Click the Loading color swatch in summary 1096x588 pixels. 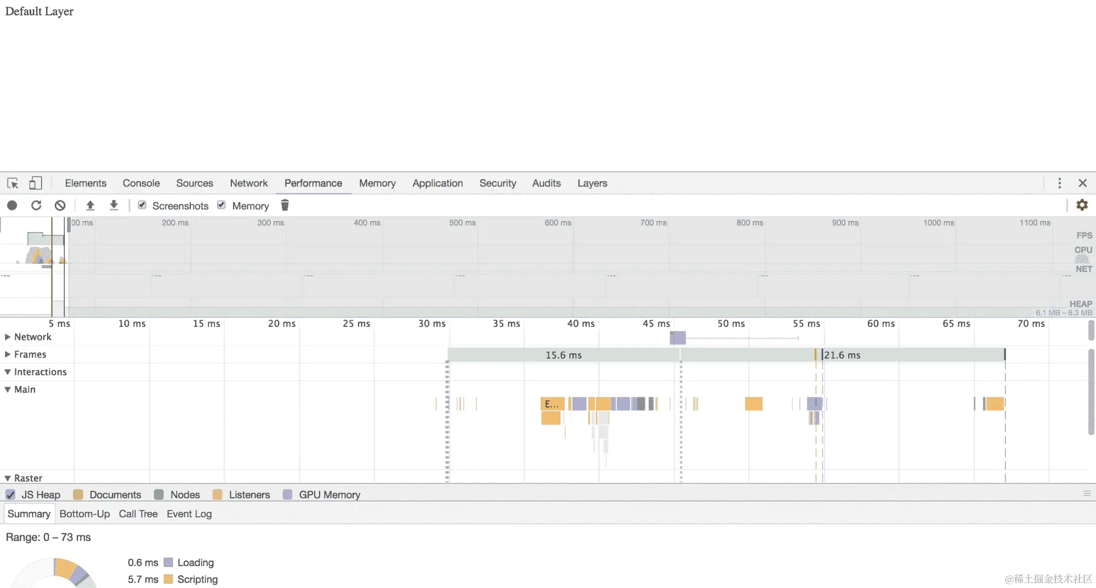pyautogui.click(x=168, y=562)
